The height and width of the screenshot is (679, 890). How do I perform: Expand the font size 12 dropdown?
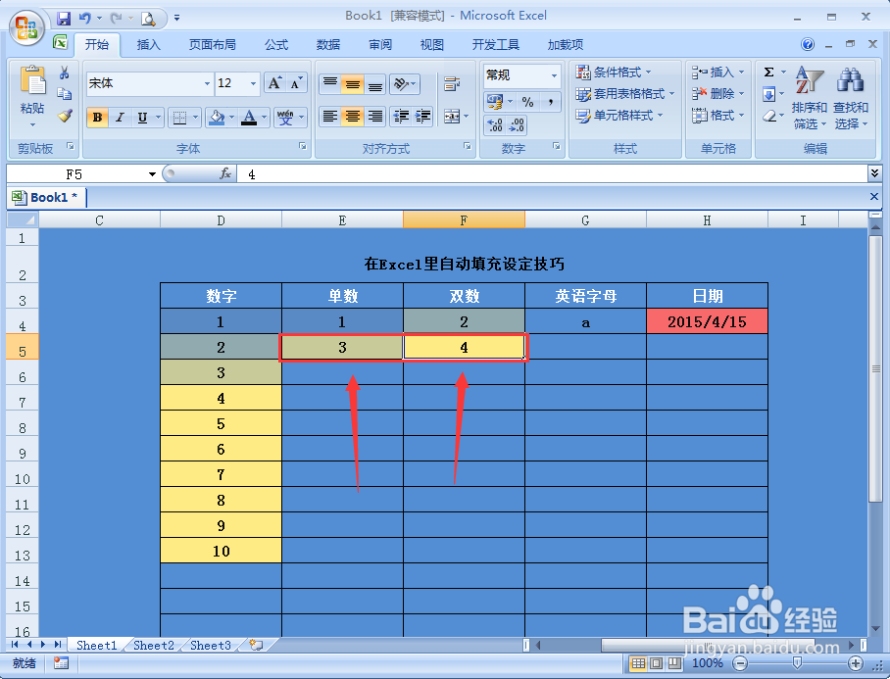coord(253,84)
